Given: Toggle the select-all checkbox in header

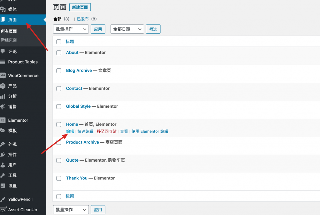Looking at the screenshot, I should (59, 42).
